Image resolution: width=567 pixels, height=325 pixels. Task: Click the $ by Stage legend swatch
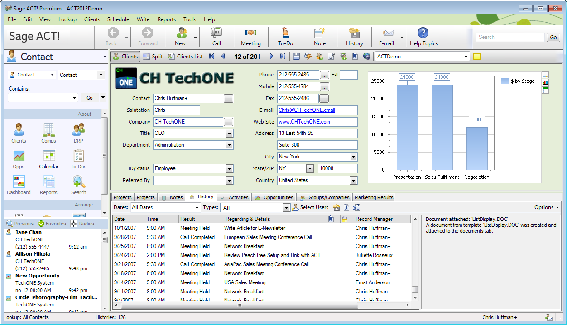tap(505, 81)
